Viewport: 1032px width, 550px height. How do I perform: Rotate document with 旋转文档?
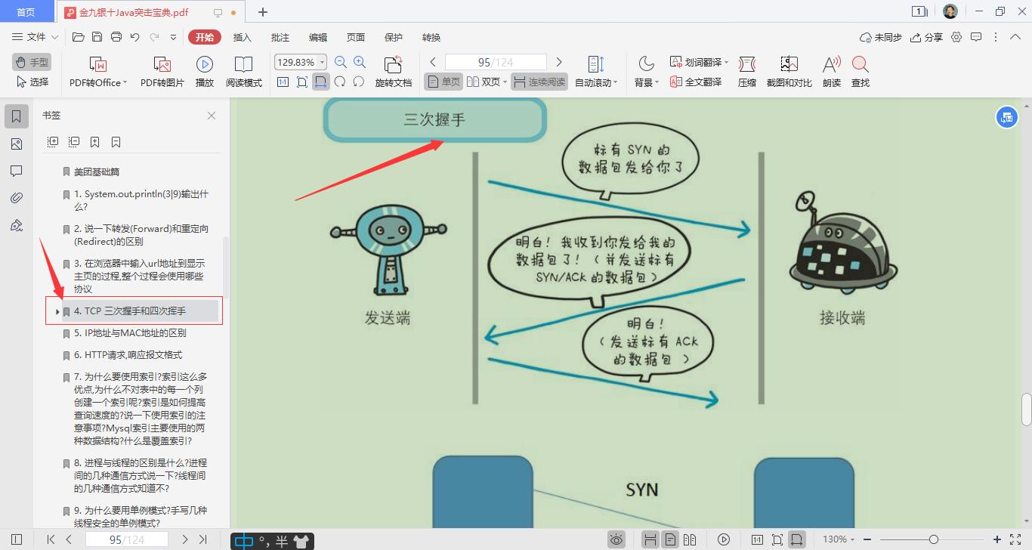pyautogui.click(x=394, y=72)
